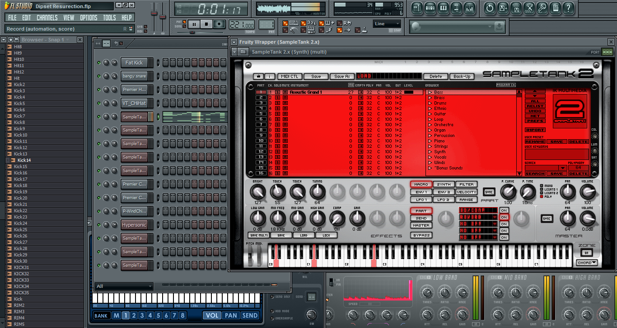
Task: Click the Save As button in SampleTank
Action: click(x=342, y=77)
